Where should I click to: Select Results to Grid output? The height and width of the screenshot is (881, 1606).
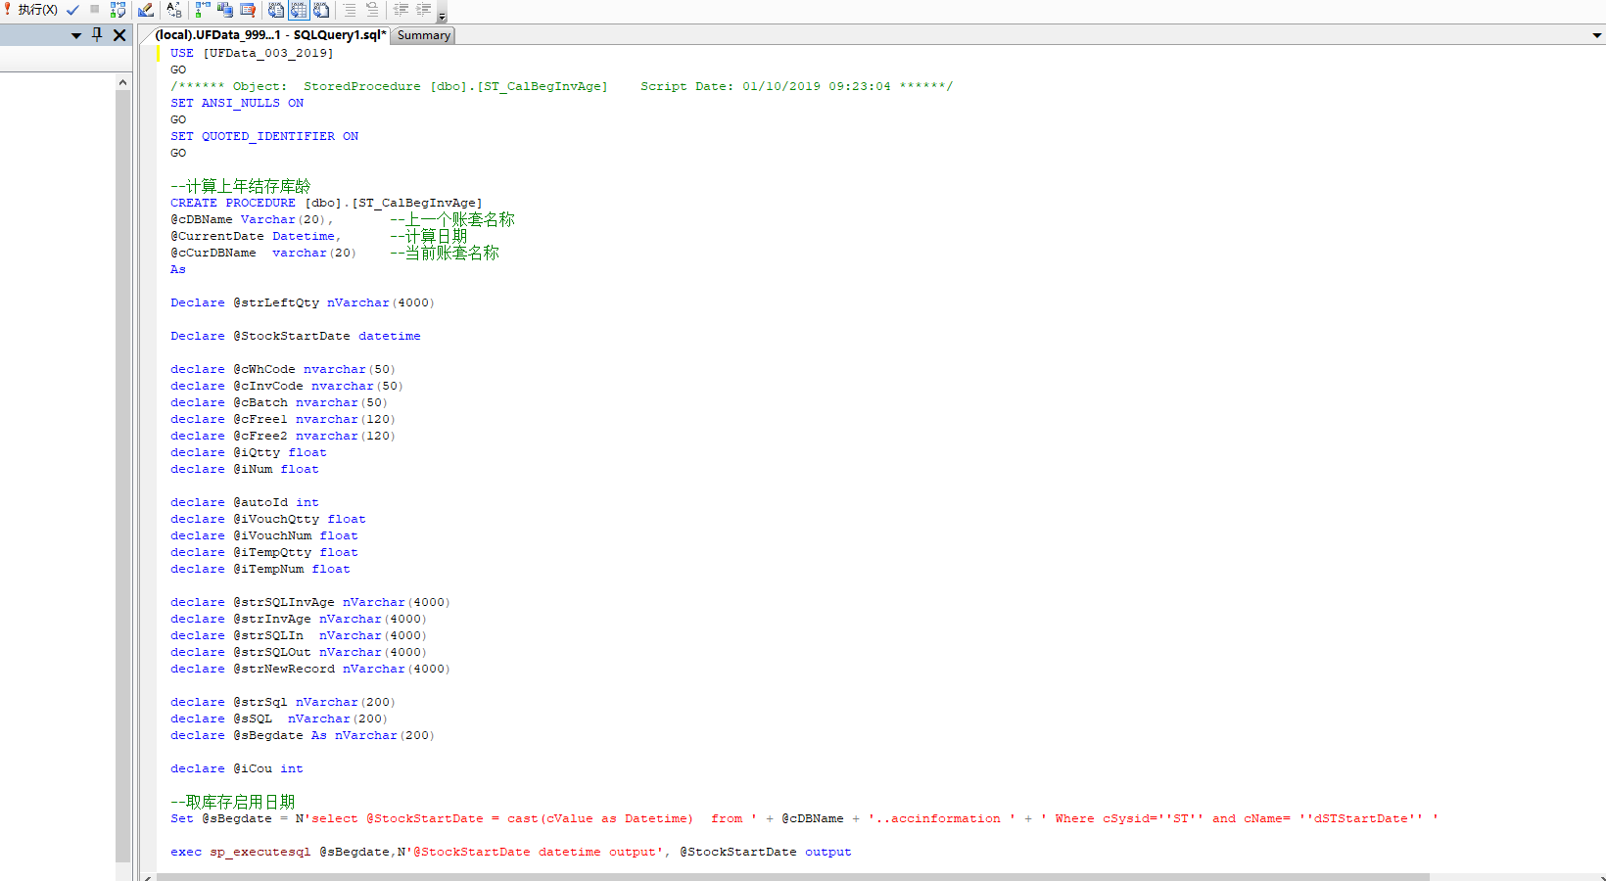coord(299,10)
